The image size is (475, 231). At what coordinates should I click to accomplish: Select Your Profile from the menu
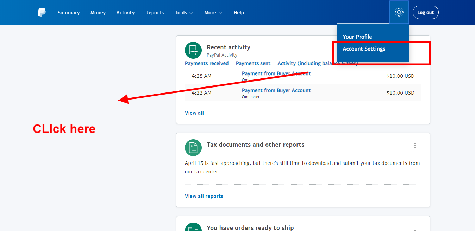coord(357,37)
